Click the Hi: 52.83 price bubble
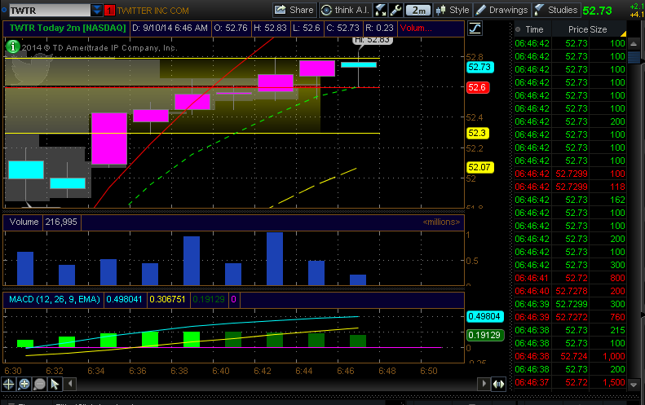645x405 pixels. (x=373, y=40)
